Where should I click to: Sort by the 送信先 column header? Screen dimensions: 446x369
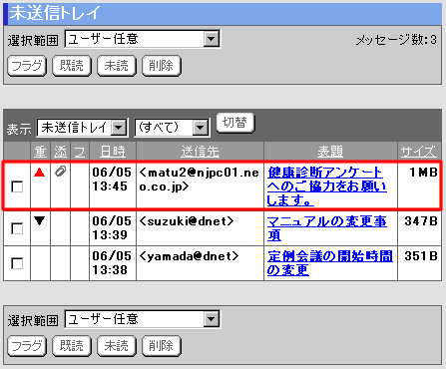[x=200, y=152]
